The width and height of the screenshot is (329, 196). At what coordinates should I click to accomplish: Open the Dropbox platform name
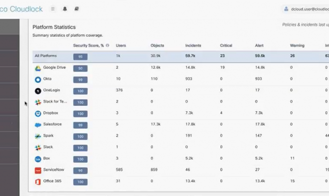click(51, 113)
